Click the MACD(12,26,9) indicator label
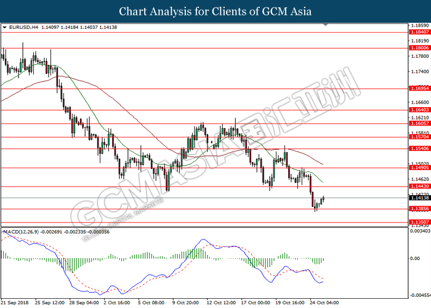This screenshot has width=431, height=308. 21,232
